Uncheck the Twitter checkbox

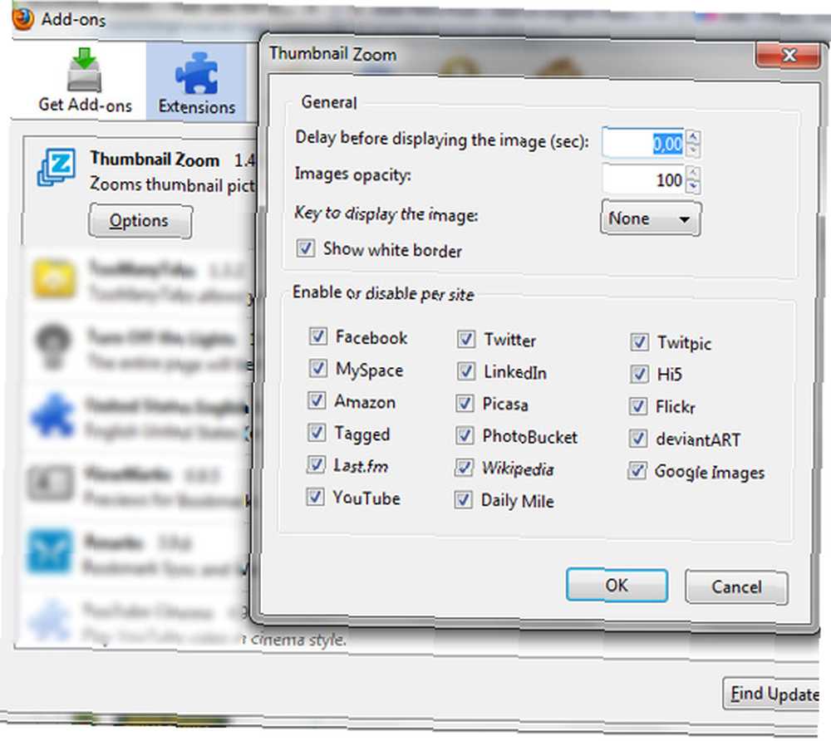pyautogui.click(x=466, y=339)
